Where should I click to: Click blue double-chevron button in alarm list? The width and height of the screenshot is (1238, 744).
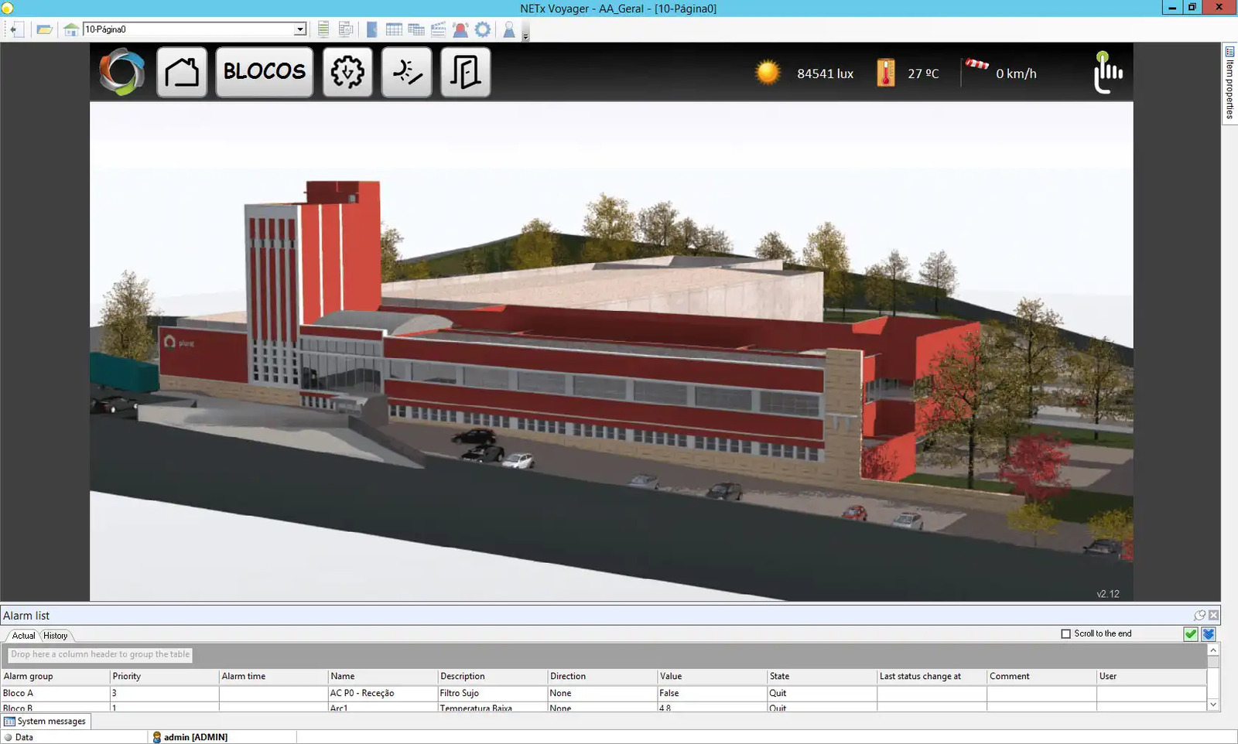click(x=1208, y=634)
